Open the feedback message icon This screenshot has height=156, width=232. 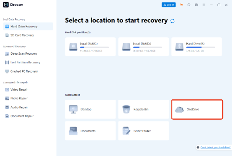(x=196, y=5)
